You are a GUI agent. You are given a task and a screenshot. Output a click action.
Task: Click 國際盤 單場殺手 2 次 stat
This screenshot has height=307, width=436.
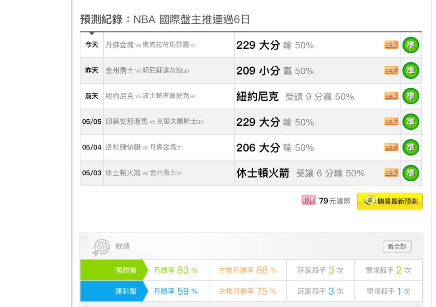click(x=388, y=270)
